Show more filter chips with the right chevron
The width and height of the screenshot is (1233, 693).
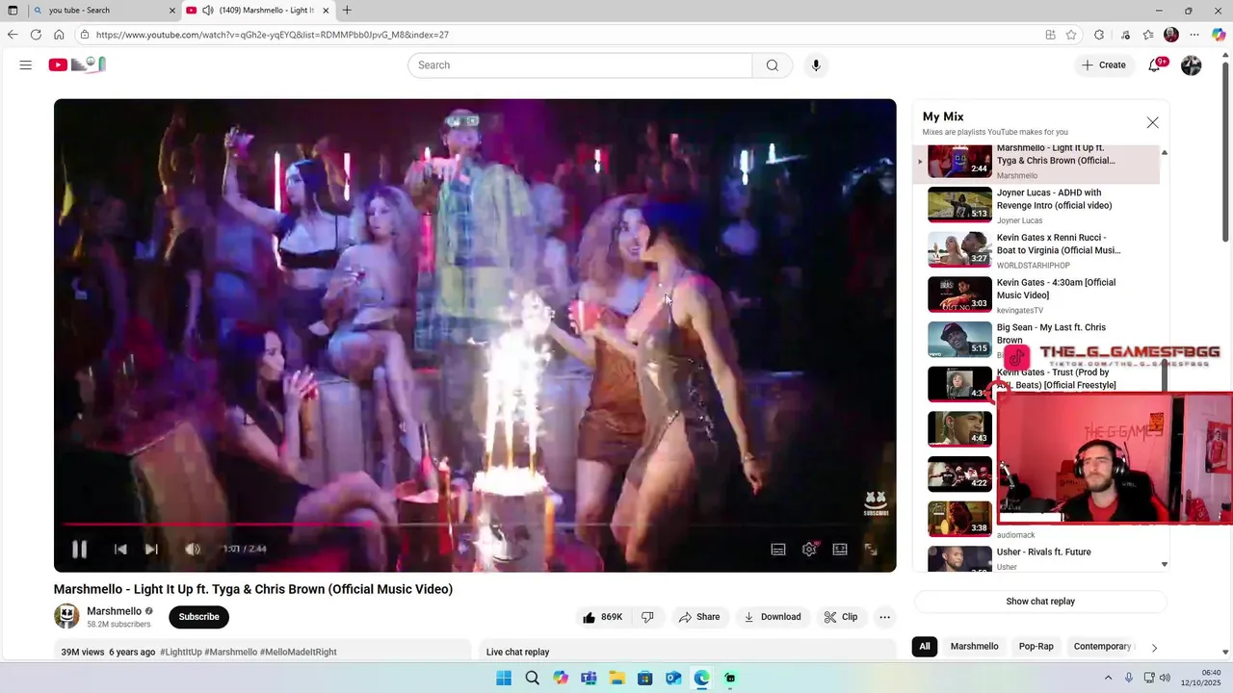tap(1154, 648)
